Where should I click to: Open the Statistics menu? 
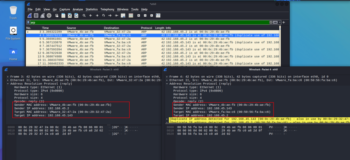(x=91, y=9)
